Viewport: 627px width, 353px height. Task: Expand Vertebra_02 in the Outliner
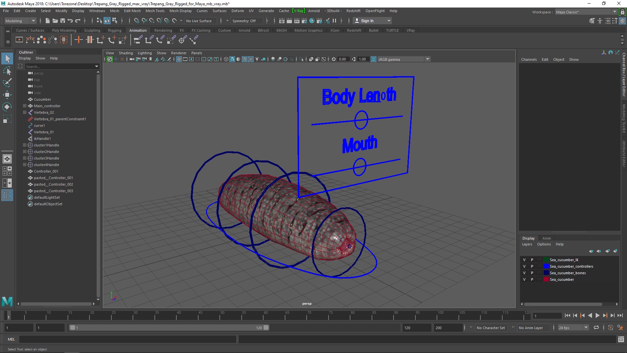coord(24,112)
